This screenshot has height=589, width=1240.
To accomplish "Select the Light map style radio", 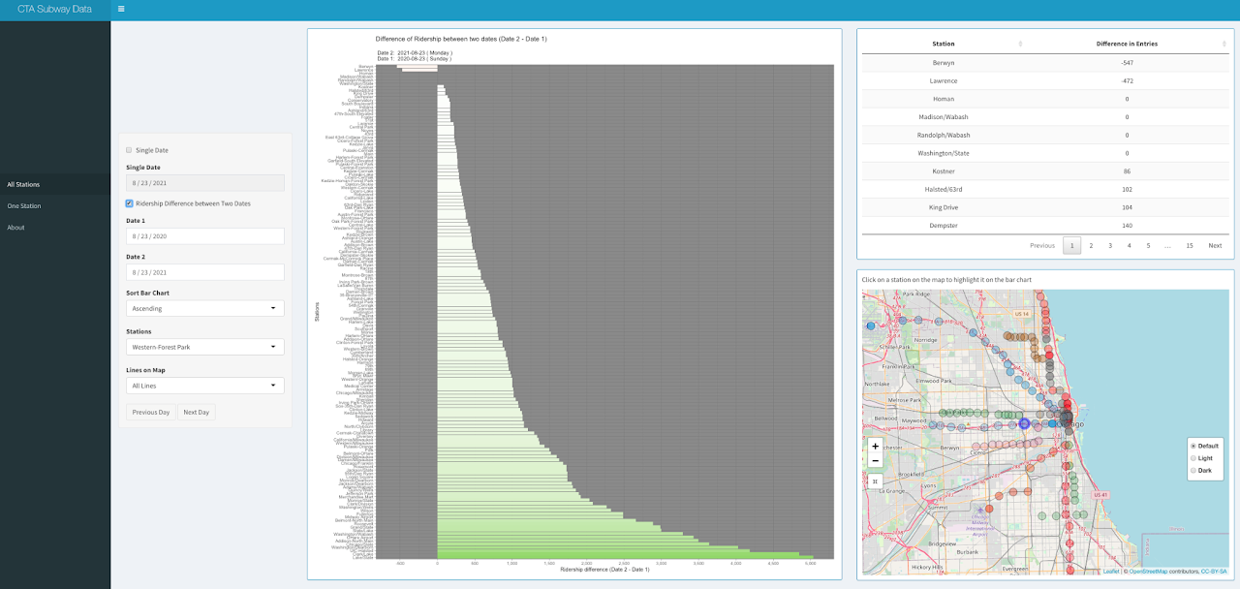I will [1193, 457].
